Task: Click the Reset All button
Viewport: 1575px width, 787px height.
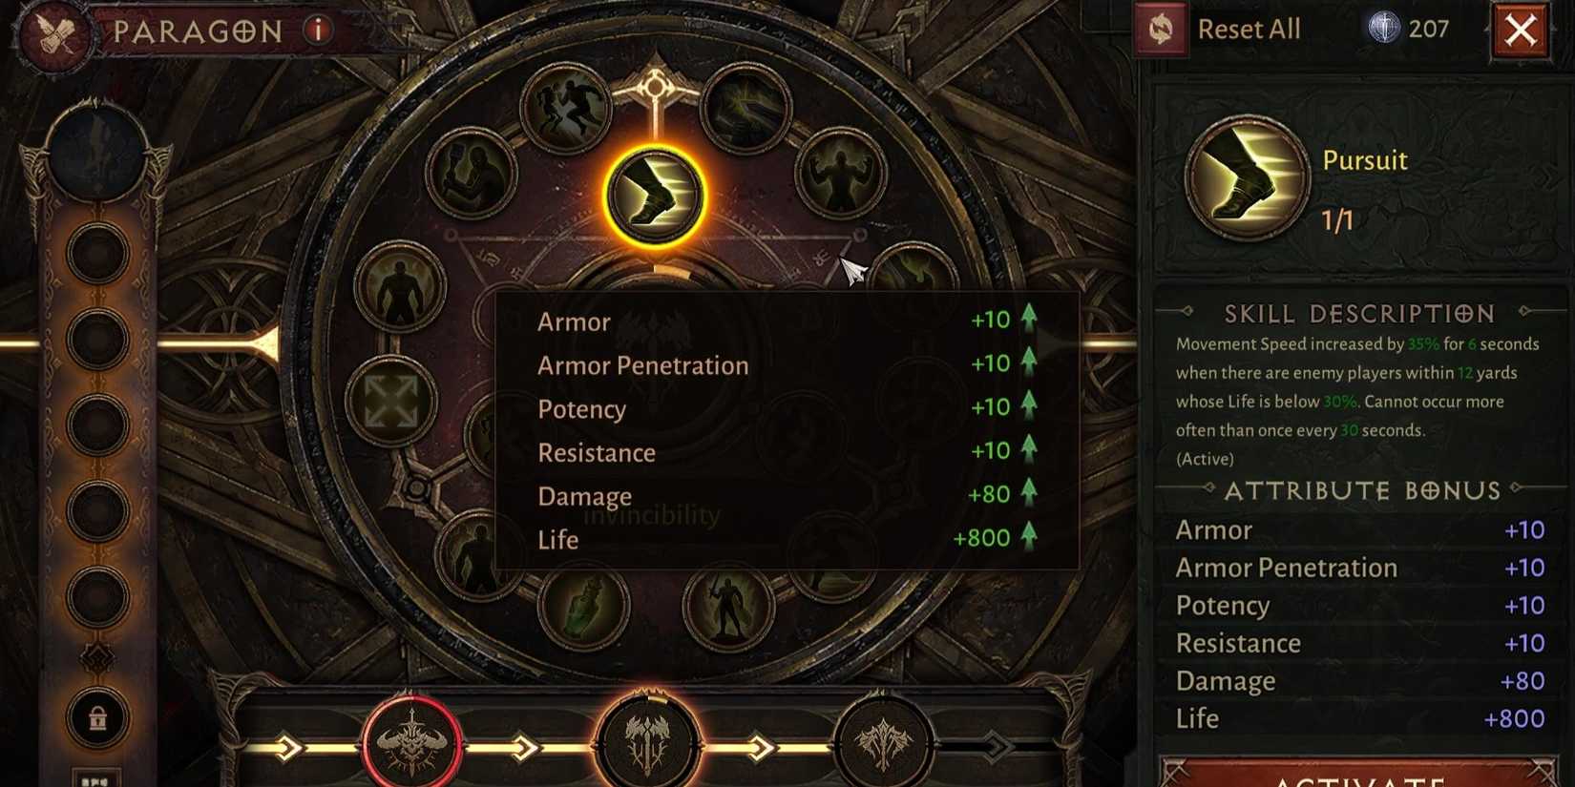Action: (1219, 30)
